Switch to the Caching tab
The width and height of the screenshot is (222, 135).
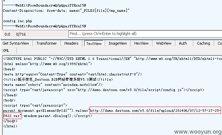coord(203,43)
